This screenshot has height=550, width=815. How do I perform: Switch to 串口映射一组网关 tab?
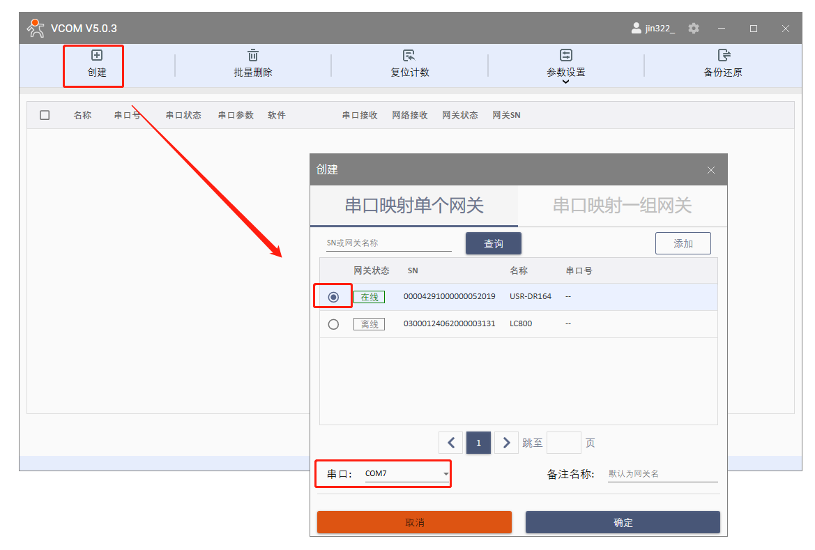coord(622,206)
